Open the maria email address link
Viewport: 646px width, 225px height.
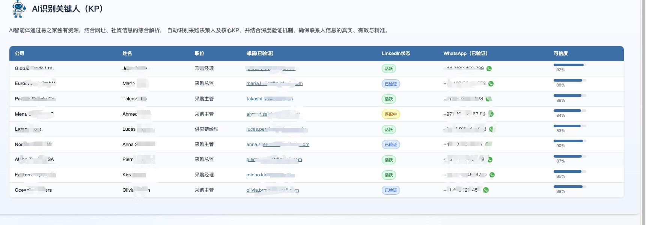click(x=274, y=83)
